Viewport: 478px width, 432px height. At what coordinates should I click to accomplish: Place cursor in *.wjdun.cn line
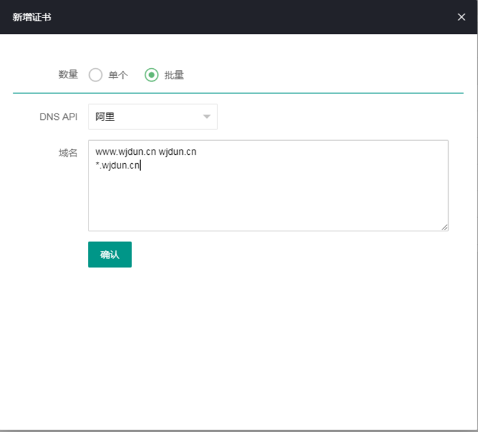118,166
